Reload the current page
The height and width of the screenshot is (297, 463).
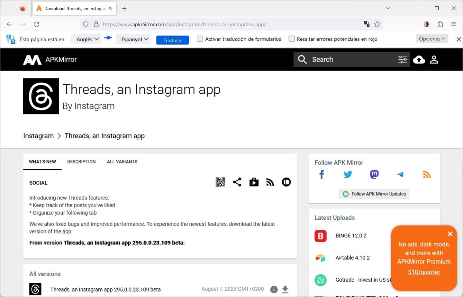pyautogui.click(x=37, y=24)
